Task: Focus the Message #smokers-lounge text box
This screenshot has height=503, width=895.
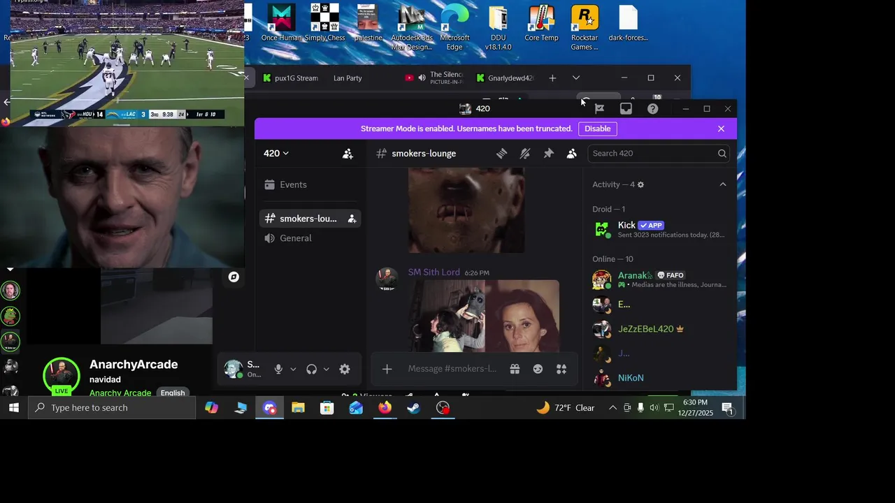Action: click(452, 369)
